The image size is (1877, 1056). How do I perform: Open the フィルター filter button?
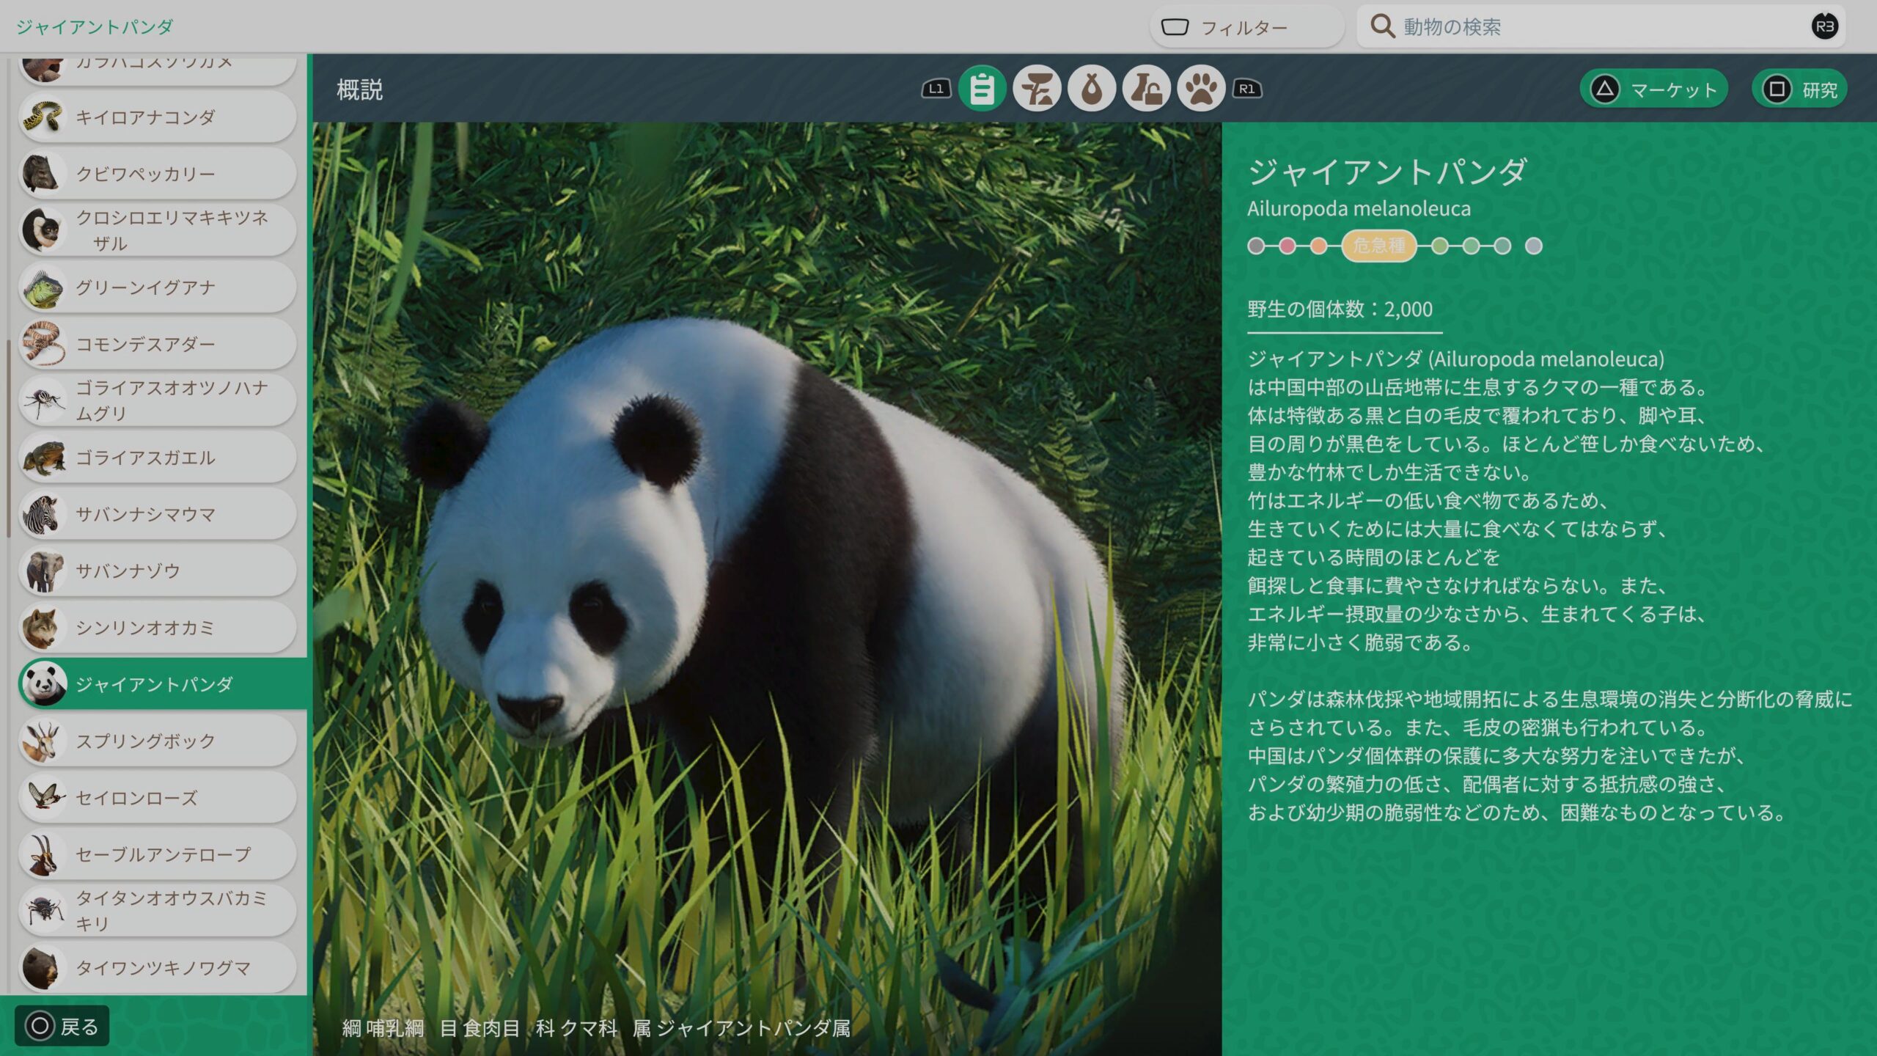[x=1247, y=27]
